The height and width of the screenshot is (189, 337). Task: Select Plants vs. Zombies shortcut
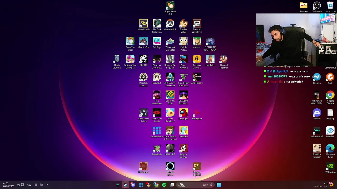[x=157, y=62]
